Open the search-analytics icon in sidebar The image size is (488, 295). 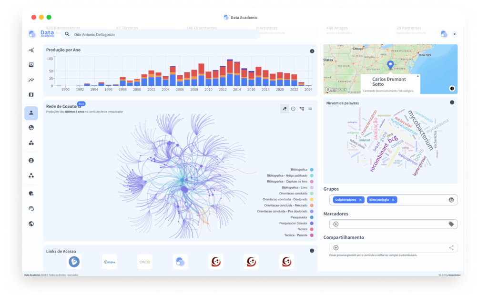[31, 50]
